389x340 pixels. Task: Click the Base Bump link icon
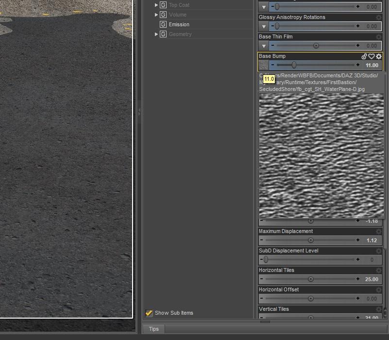coord(364,56)
